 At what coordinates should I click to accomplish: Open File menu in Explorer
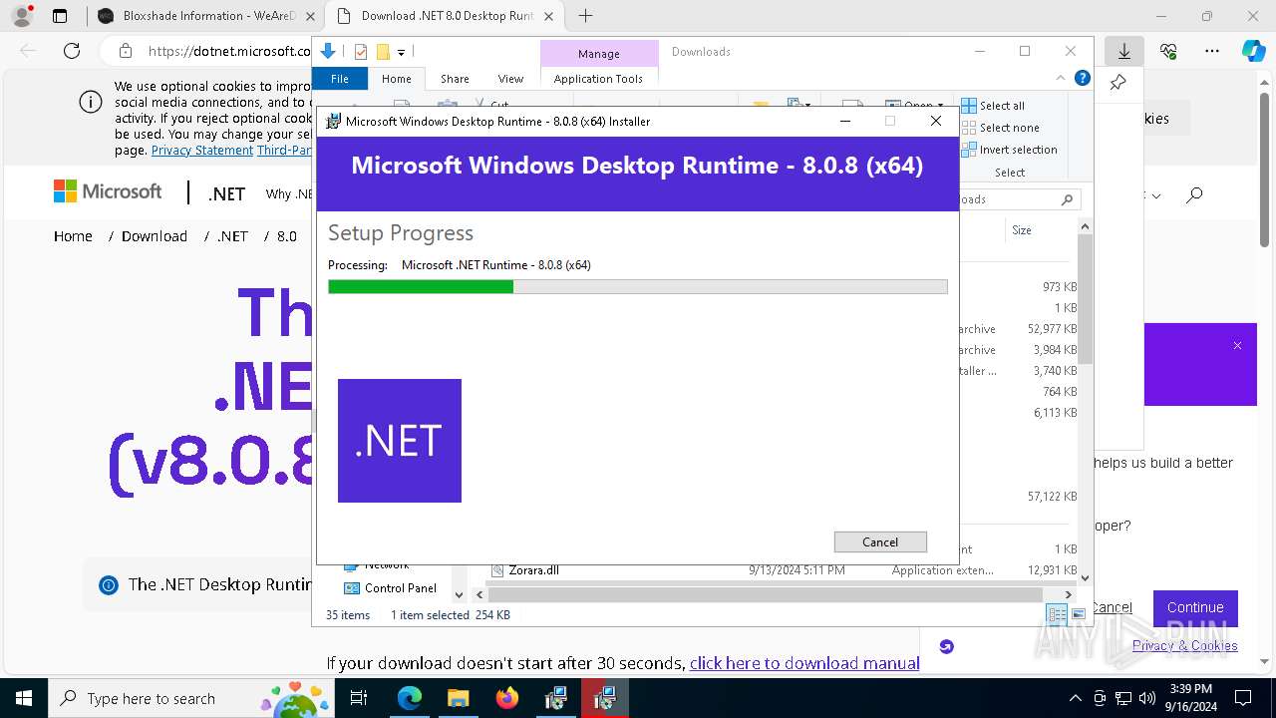[340, 79]
